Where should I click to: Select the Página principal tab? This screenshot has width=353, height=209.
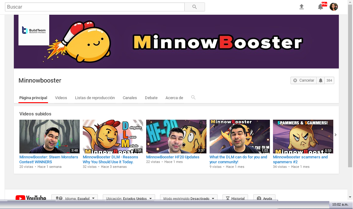pyautogui.click(x=33, y=98)
